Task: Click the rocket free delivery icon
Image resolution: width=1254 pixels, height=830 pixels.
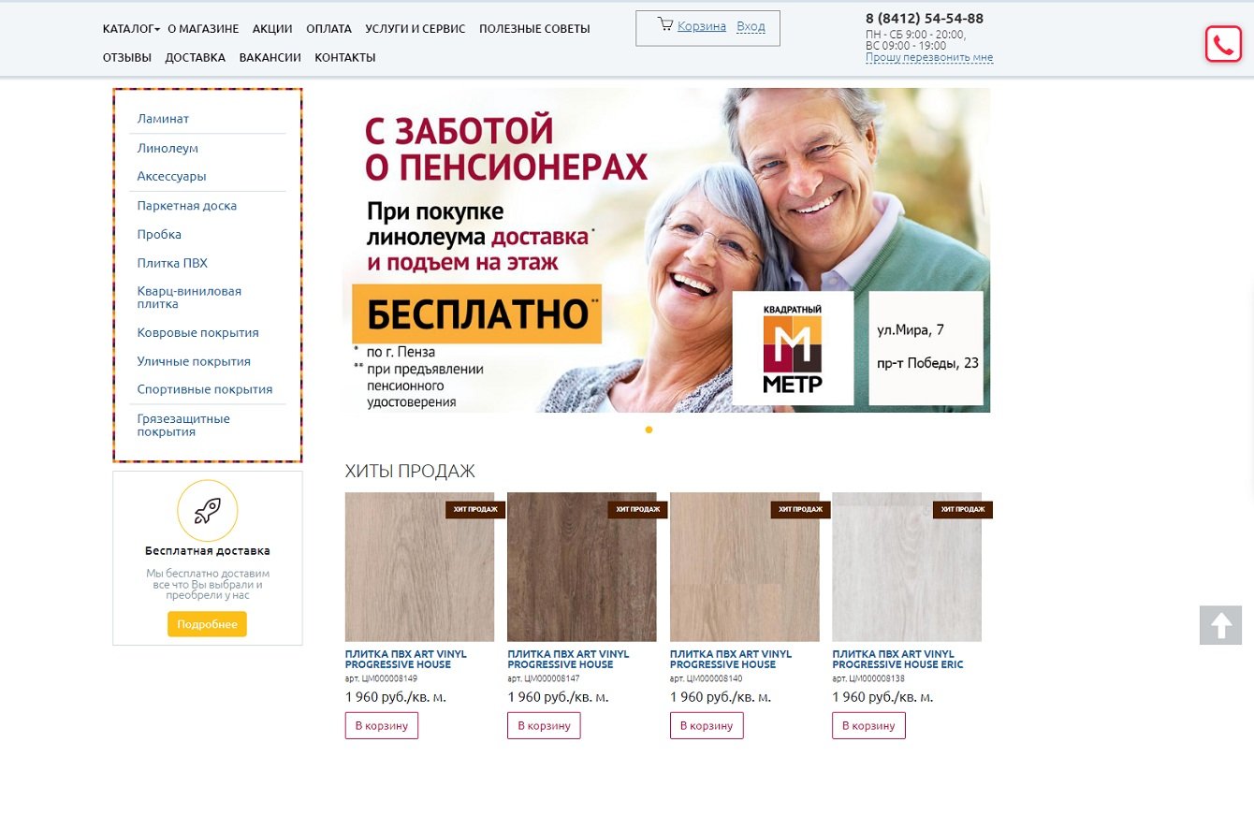Action: coord(208,510)
